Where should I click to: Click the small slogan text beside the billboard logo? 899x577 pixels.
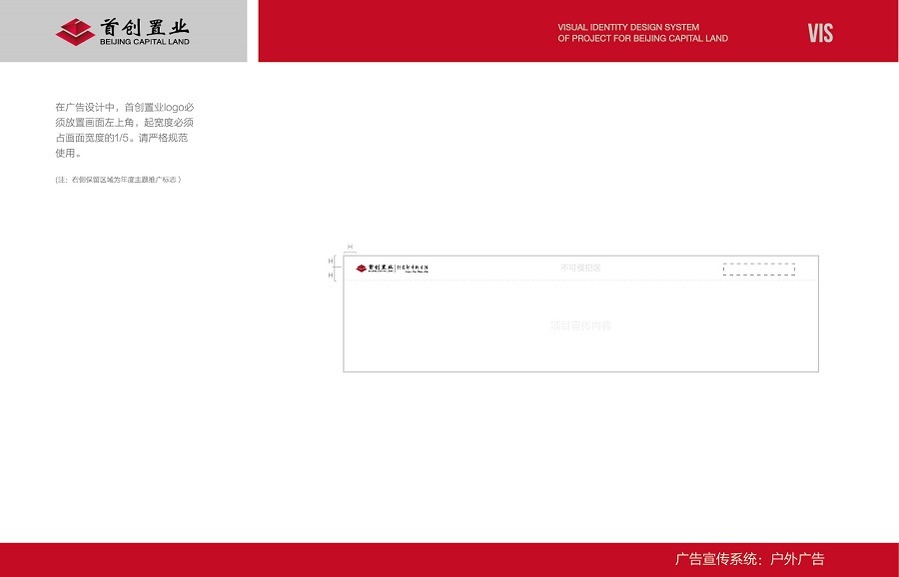pos(413,269)
